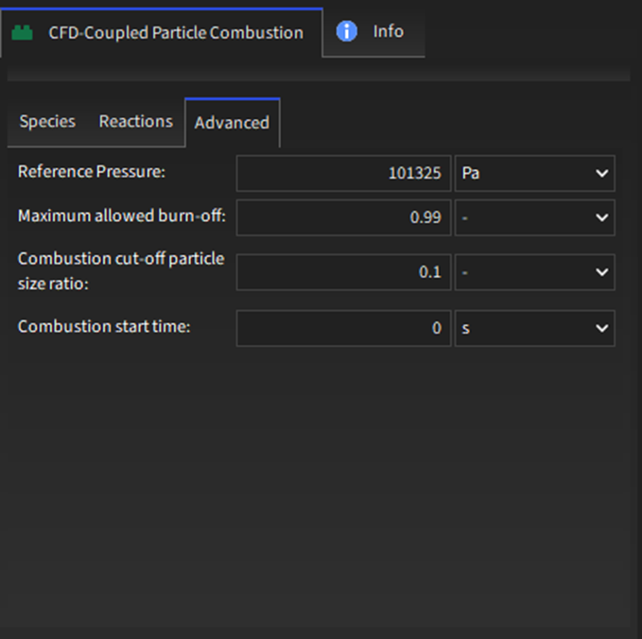Click the green CFD-Coupled Particle Combustion icon
Viewport: 642px width, 639px height.
[23, 32]
